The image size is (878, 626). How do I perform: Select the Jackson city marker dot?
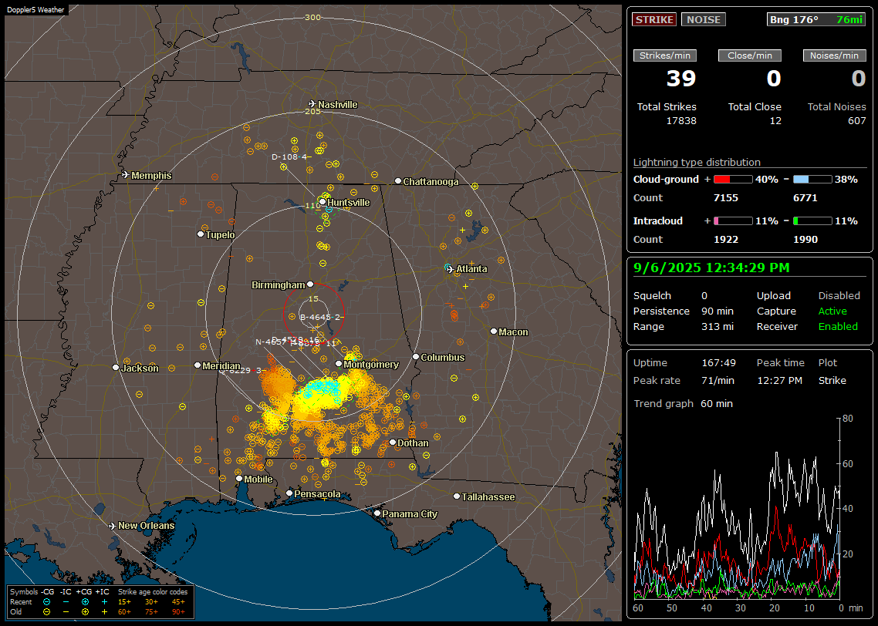116,368
